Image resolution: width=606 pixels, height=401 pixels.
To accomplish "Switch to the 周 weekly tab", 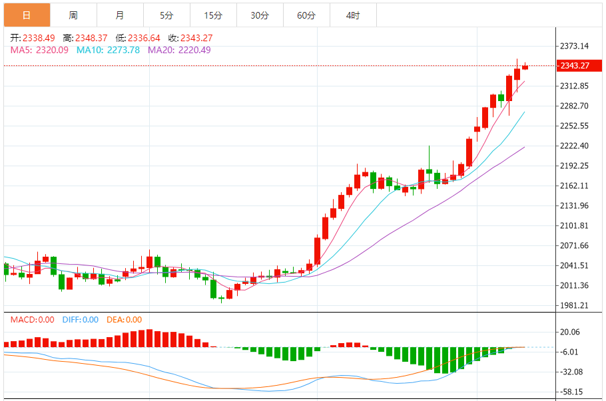I will pos(73,15).
